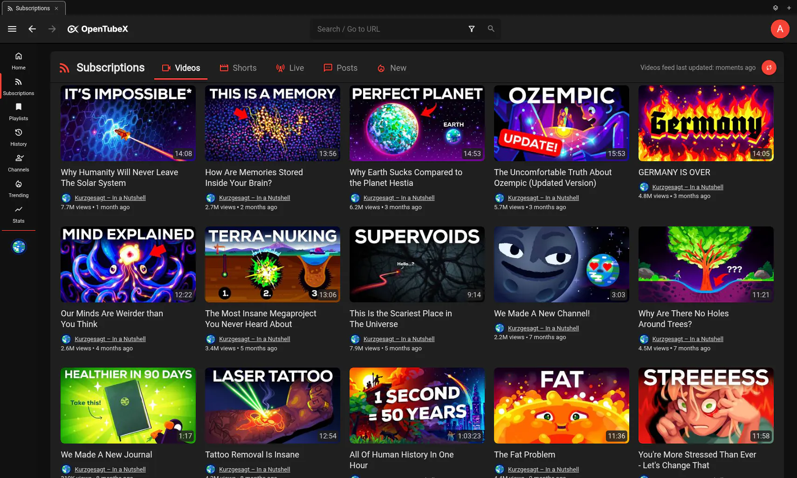
Task: Select the Subscriptions window tab
Action: pos(34,8)
